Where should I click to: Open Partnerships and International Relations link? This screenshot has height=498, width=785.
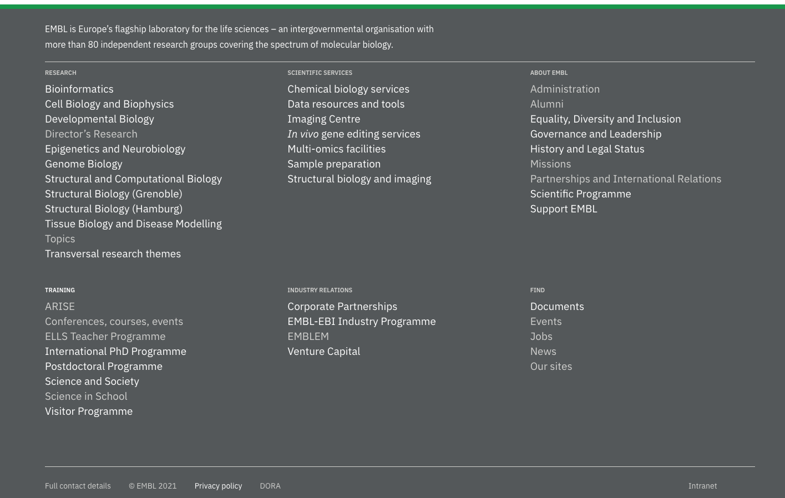pyautogui.click(x=626, y=179)
